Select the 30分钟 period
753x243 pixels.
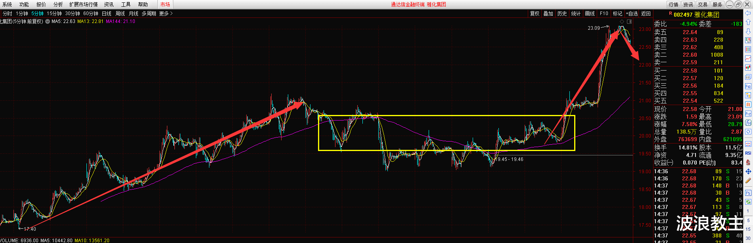73,13
